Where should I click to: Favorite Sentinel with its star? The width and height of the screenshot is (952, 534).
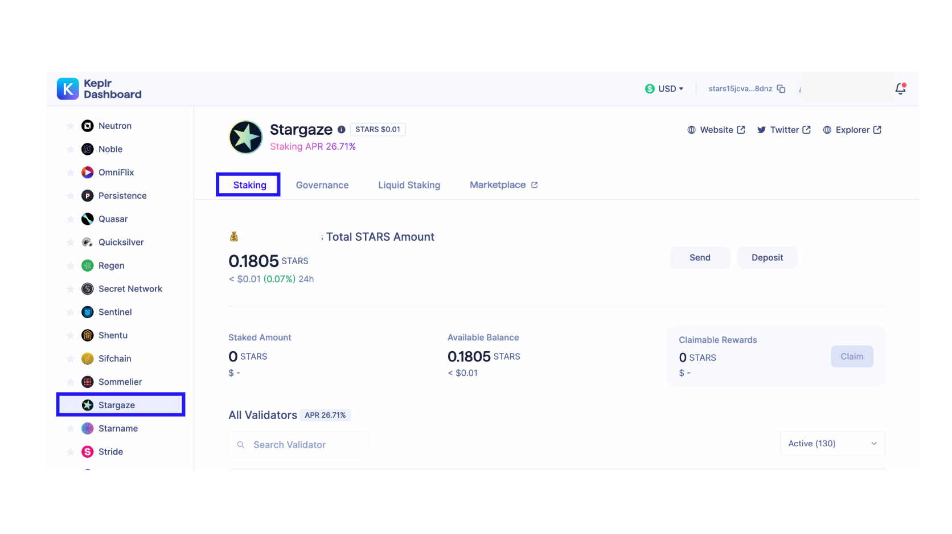[70, 313]
